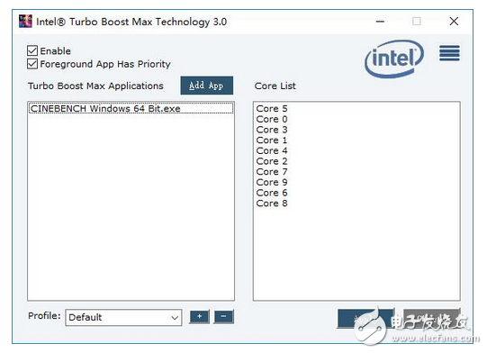Screen dimensions: 487x353
Task: Click the disabled maximize button
Action: [417, 22]
